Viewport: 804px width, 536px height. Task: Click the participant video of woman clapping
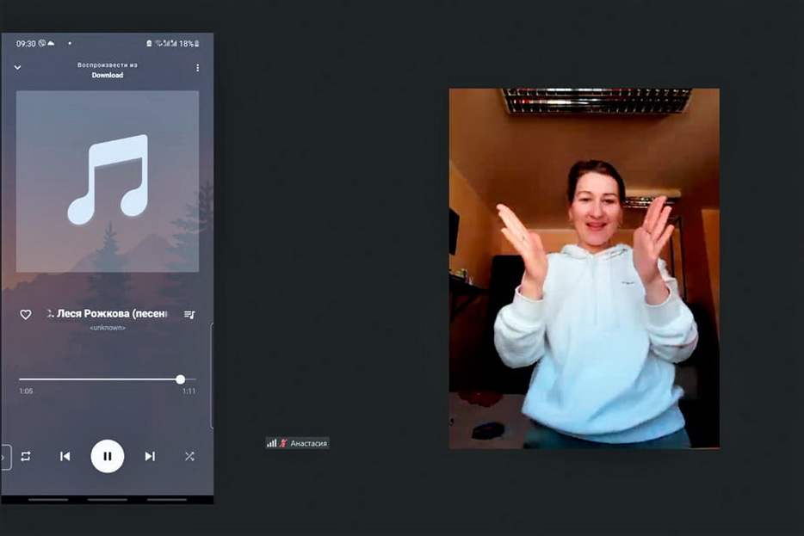pyautogui.click(x=584, y=268)
